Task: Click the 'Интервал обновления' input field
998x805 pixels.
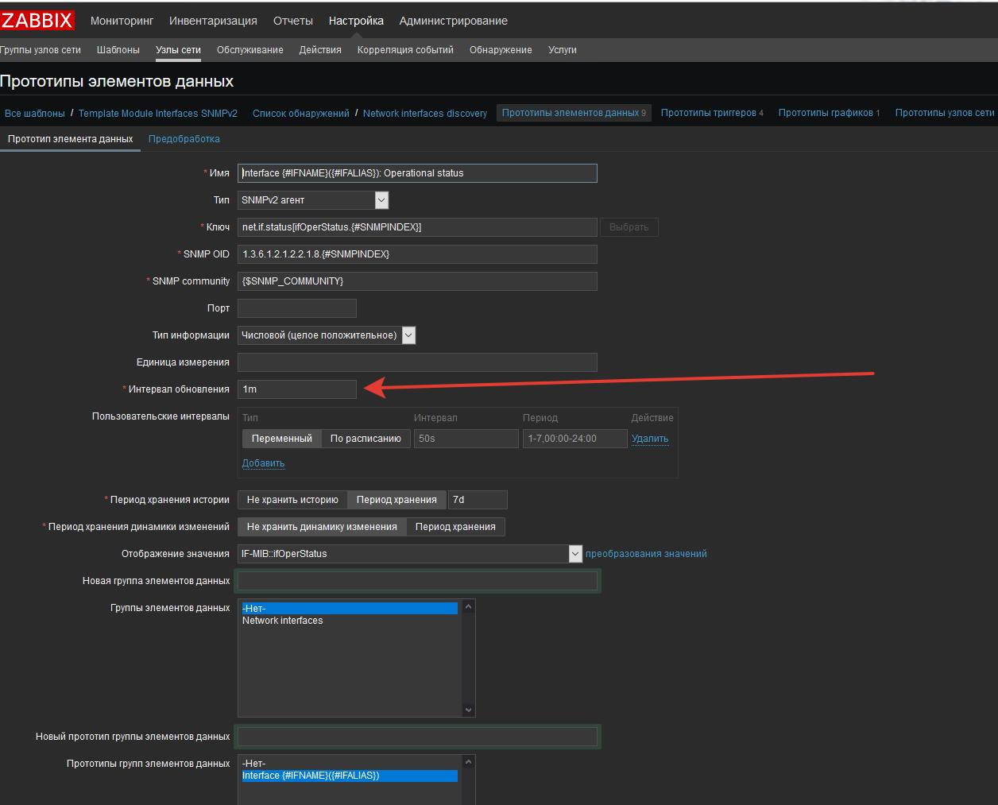Action: click(296, 389)
